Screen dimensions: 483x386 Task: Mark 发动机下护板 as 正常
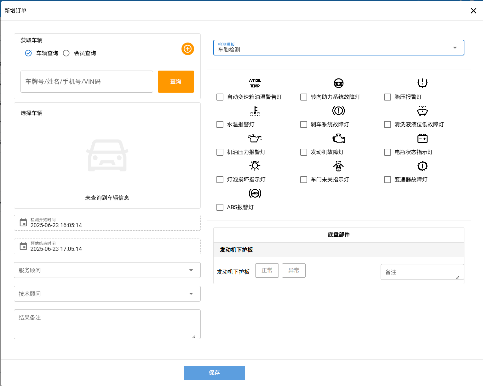(267, 270)
